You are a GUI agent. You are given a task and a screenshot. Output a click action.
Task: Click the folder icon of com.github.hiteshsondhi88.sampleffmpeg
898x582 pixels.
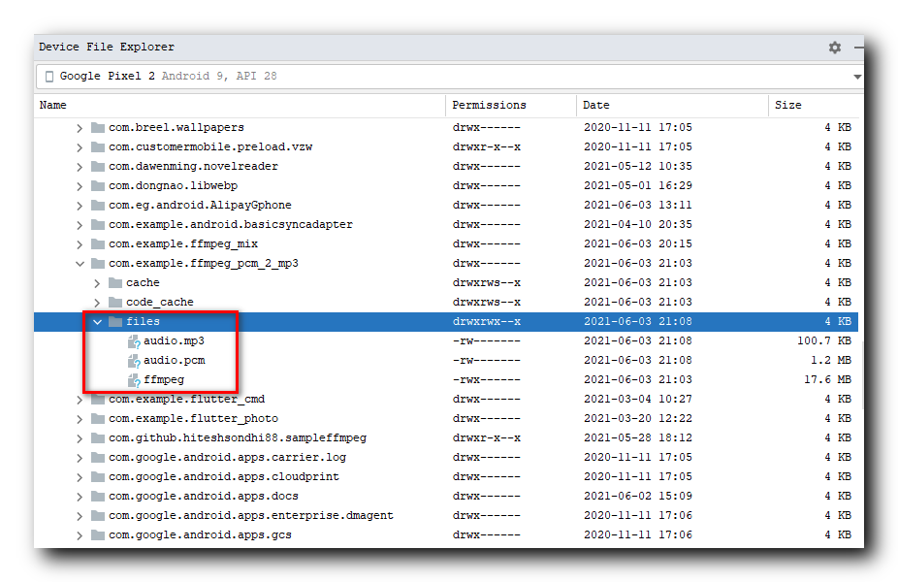(x=98, y=438)
